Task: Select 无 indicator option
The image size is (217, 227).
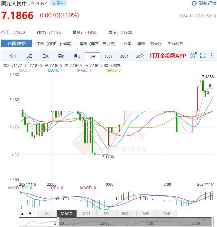Action: pos(47,214)
